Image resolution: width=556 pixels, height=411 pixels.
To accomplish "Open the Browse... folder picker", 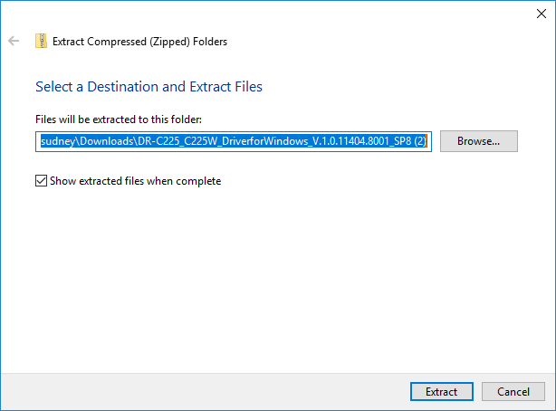I will pos(479,141).
